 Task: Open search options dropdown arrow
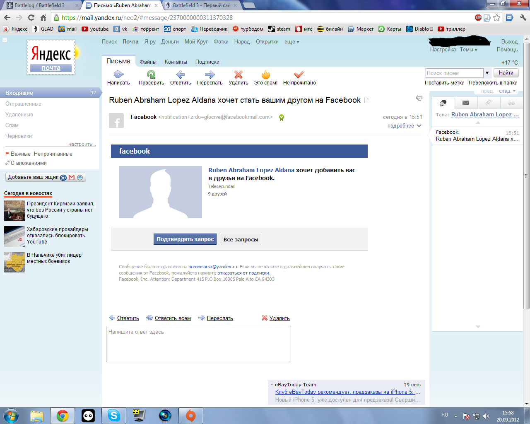click(487, 73)
